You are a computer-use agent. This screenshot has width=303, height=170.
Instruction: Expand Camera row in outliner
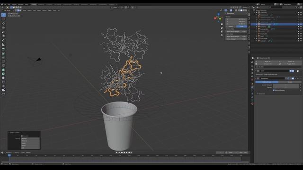click(x=257, y=27)
